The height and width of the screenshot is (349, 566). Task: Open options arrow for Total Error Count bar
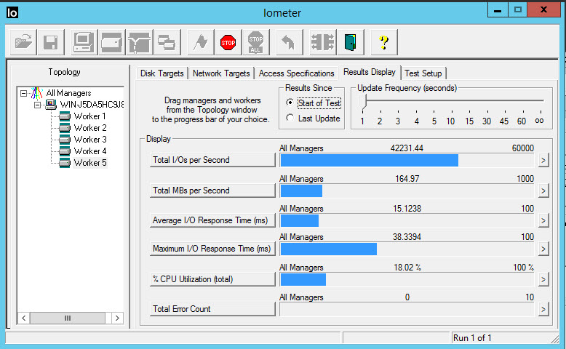543,309
